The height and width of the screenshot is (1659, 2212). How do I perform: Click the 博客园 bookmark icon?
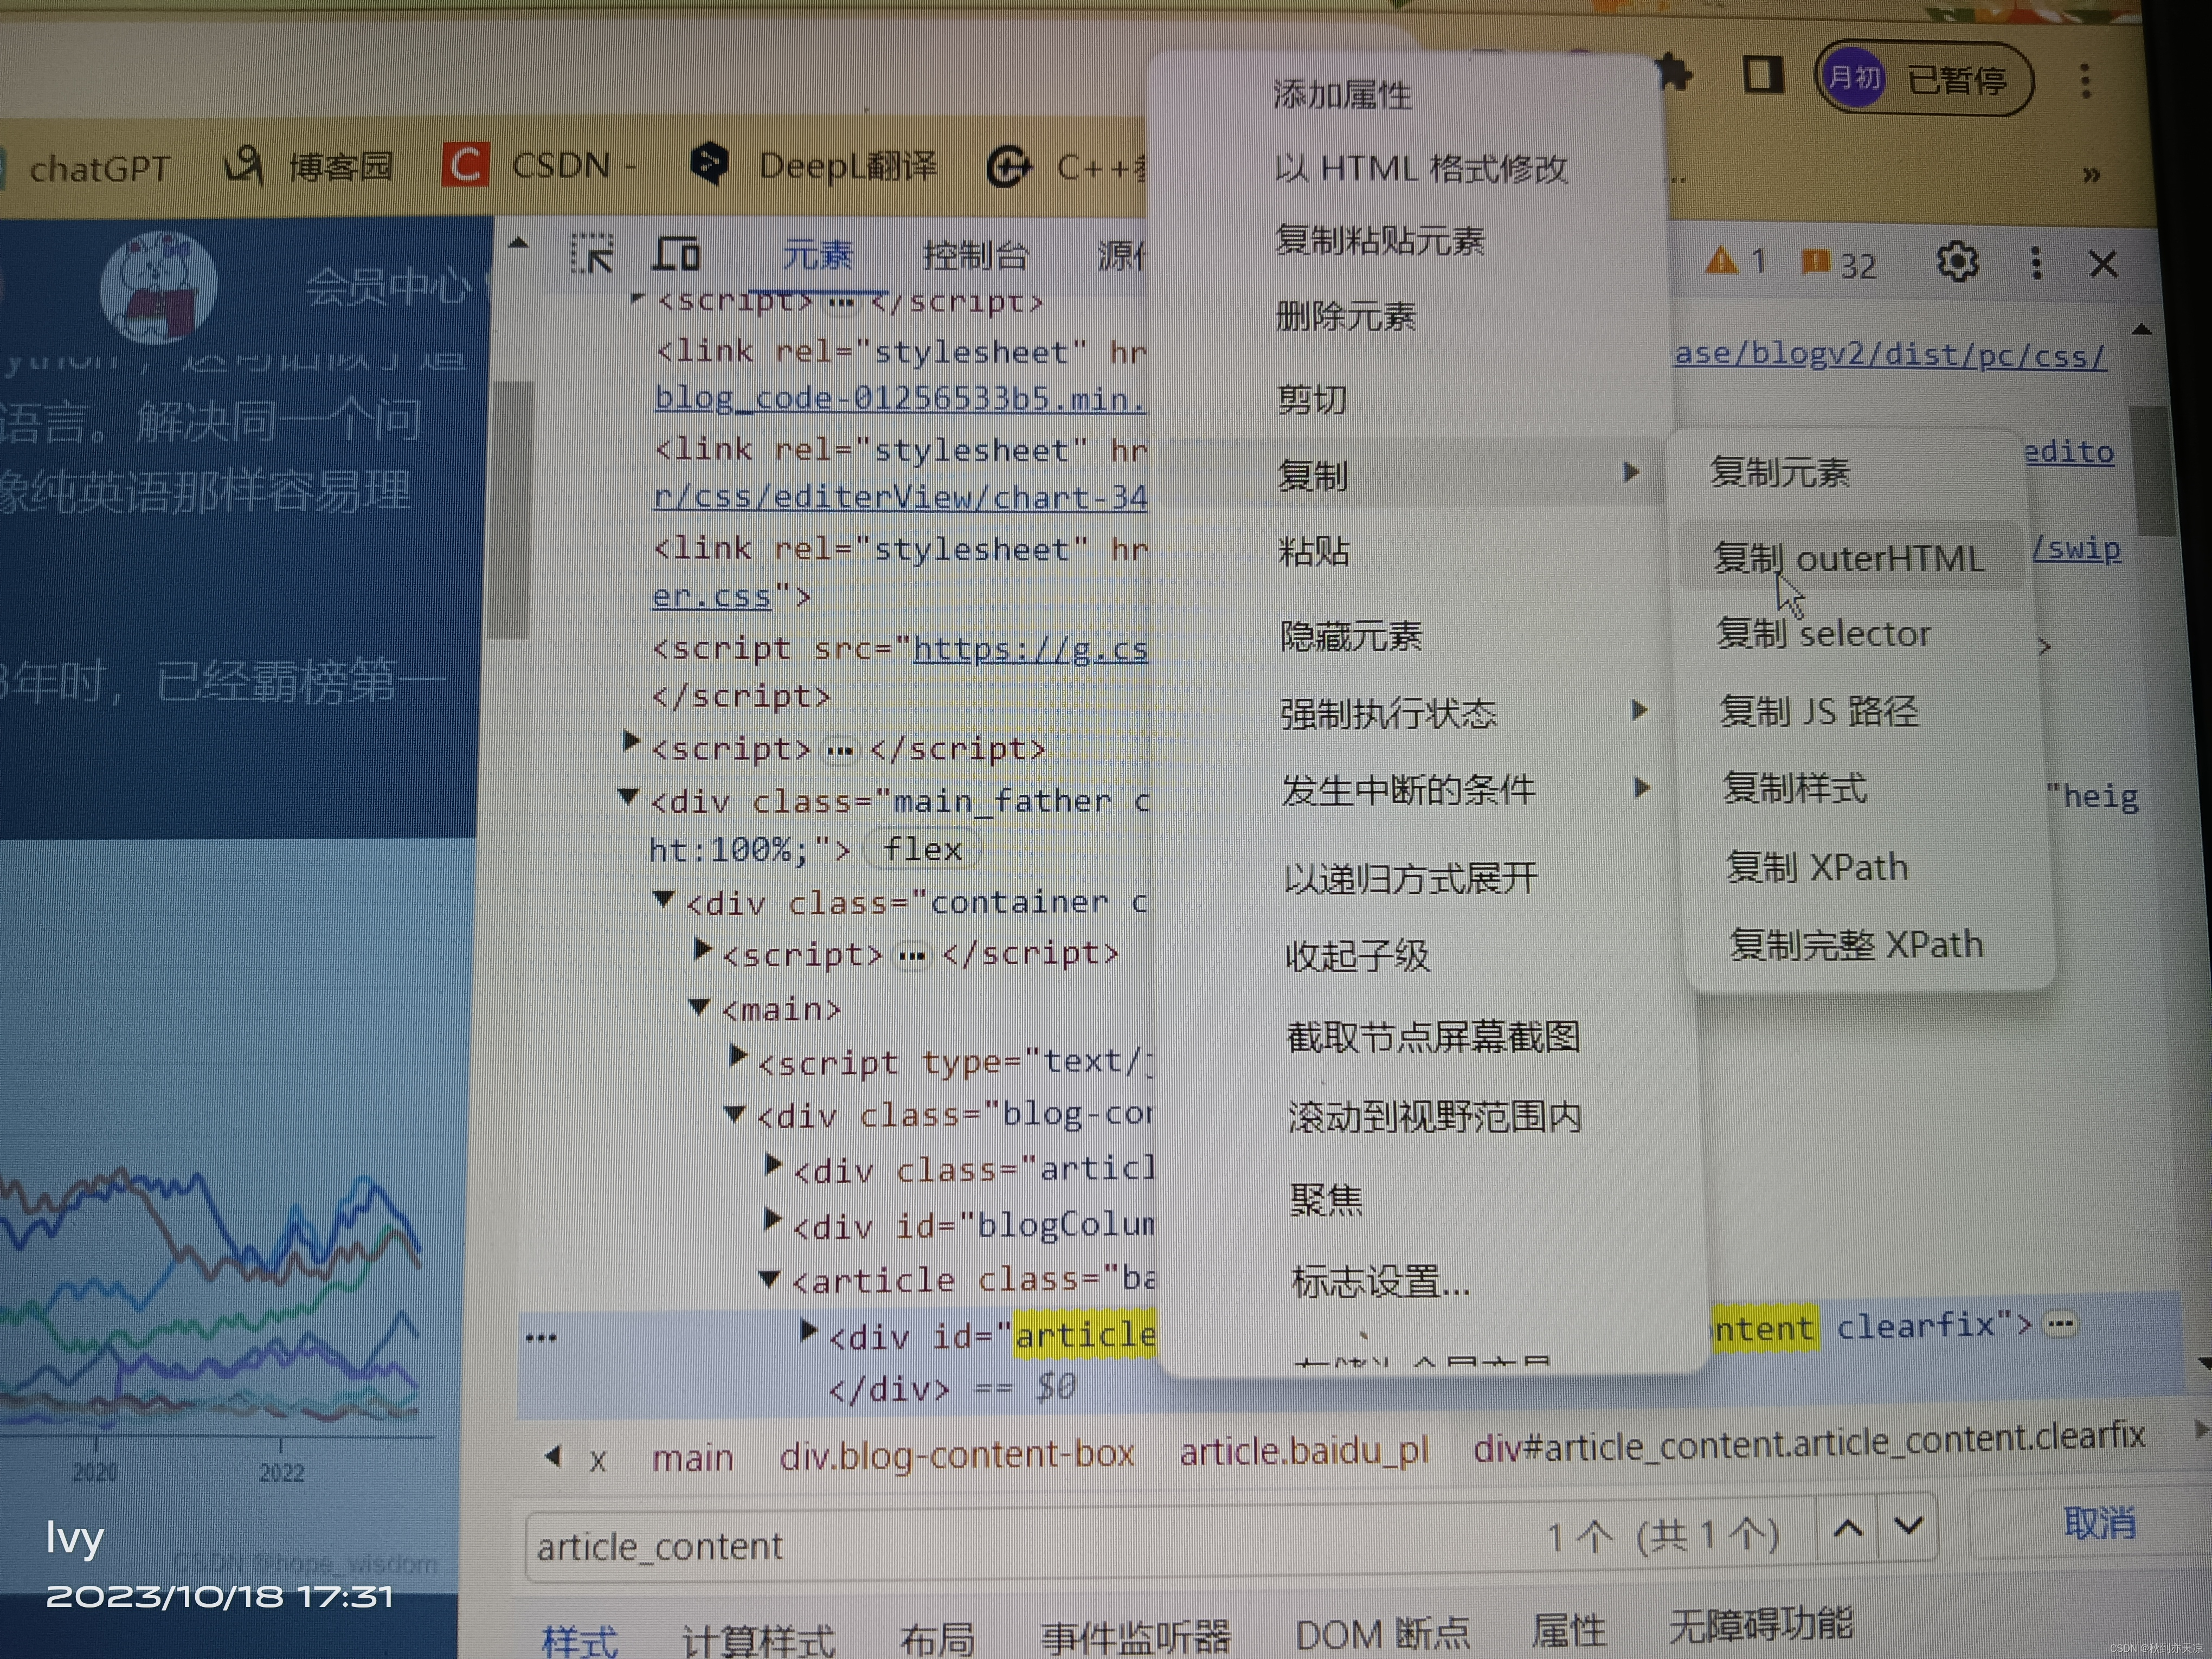tap(243, 165)
